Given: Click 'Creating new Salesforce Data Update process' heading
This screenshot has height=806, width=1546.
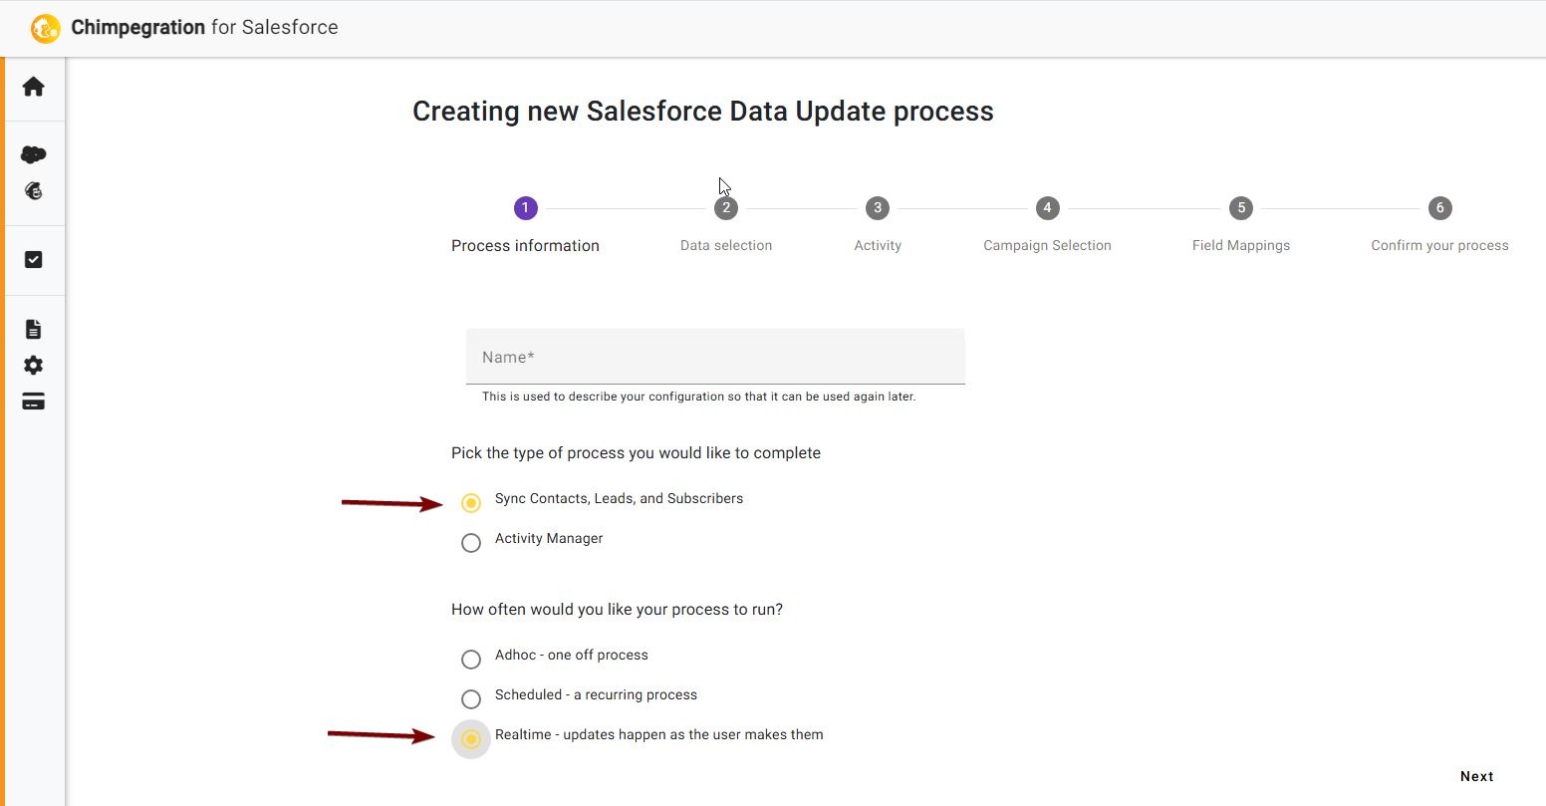Looking at the screenshot, I should (703, 112).
